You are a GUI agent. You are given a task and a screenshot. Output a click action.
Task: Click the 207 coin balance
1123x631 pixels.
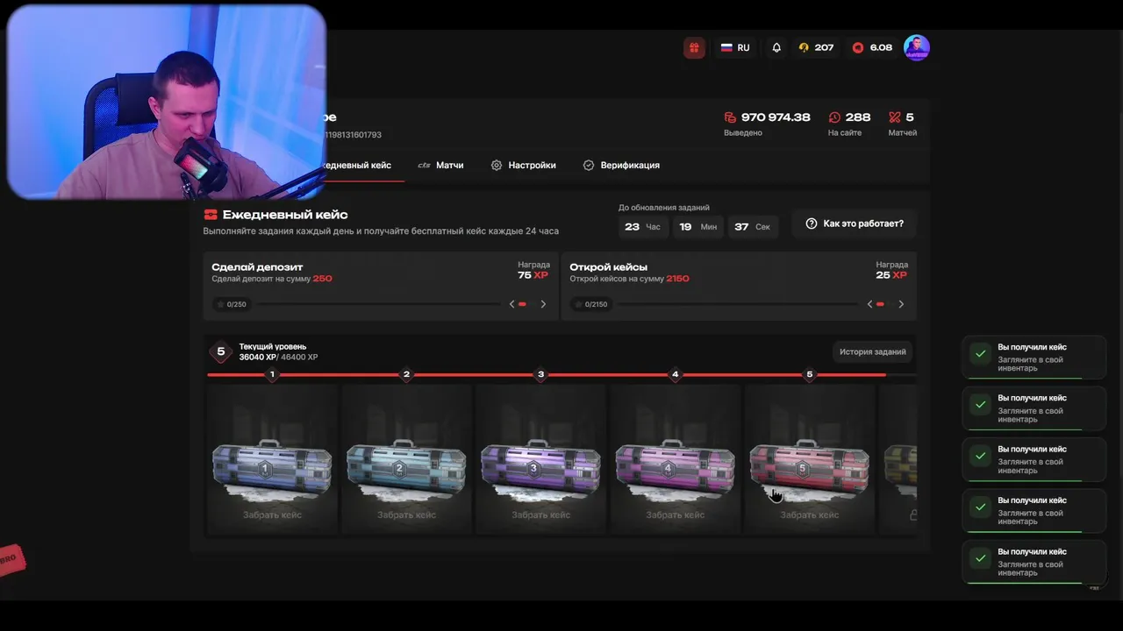(816, 47)
